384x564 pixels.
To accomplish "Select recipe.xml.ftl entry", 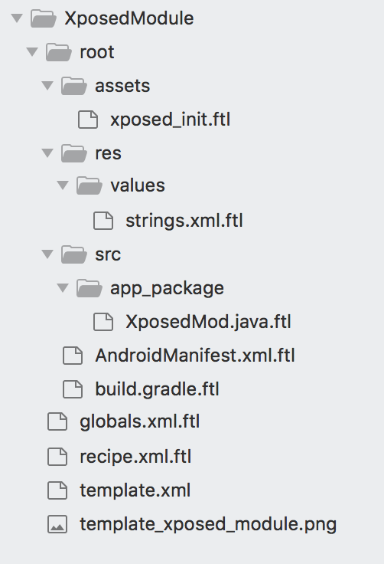I will (135, 457).
